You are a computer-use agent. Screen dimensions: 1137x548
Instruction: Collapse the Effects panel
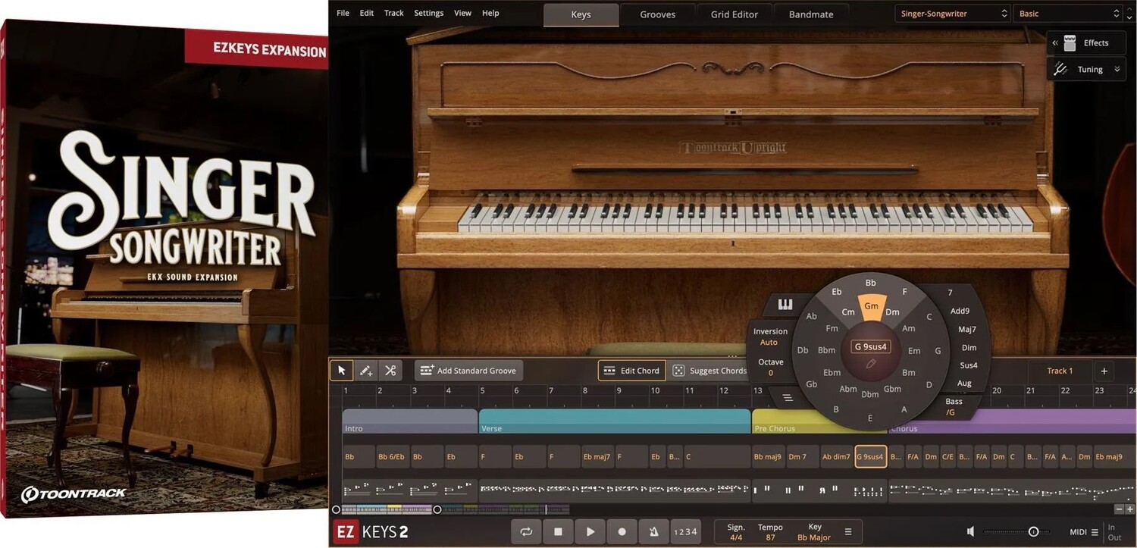click(x=1055, y=43)
